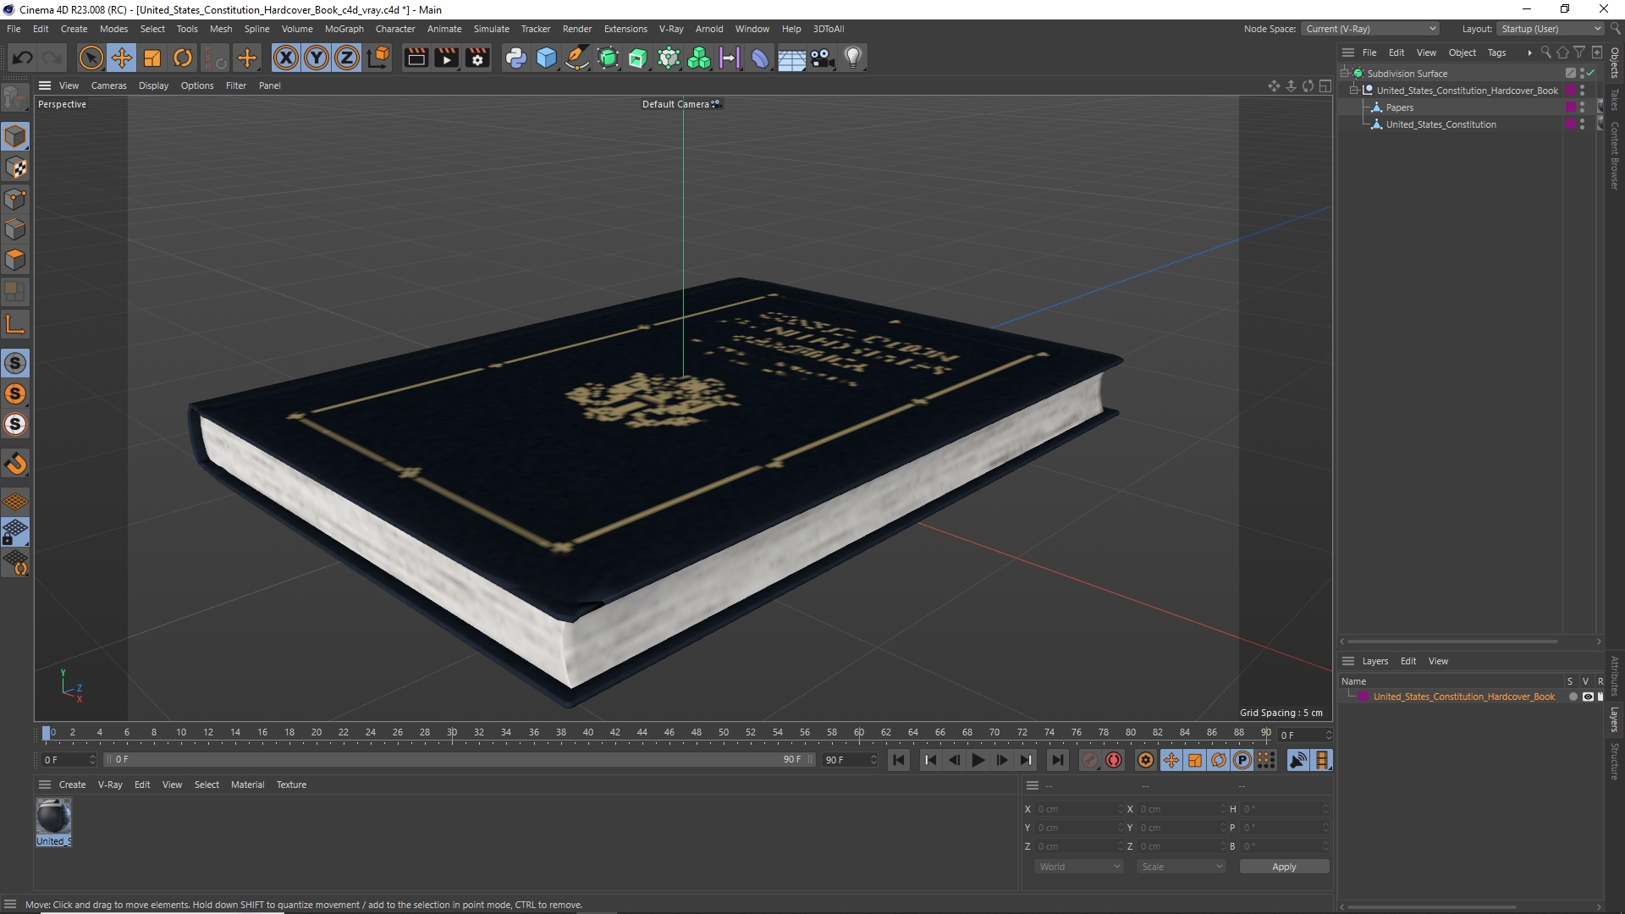This screenshot has width=1625, height=914.
Task: Go to end of animation
Action: (1057, 760)
